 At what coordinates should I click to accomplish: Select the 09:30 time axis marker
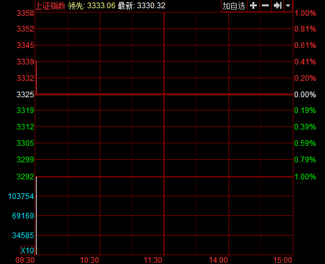click(x=25, y=260)
